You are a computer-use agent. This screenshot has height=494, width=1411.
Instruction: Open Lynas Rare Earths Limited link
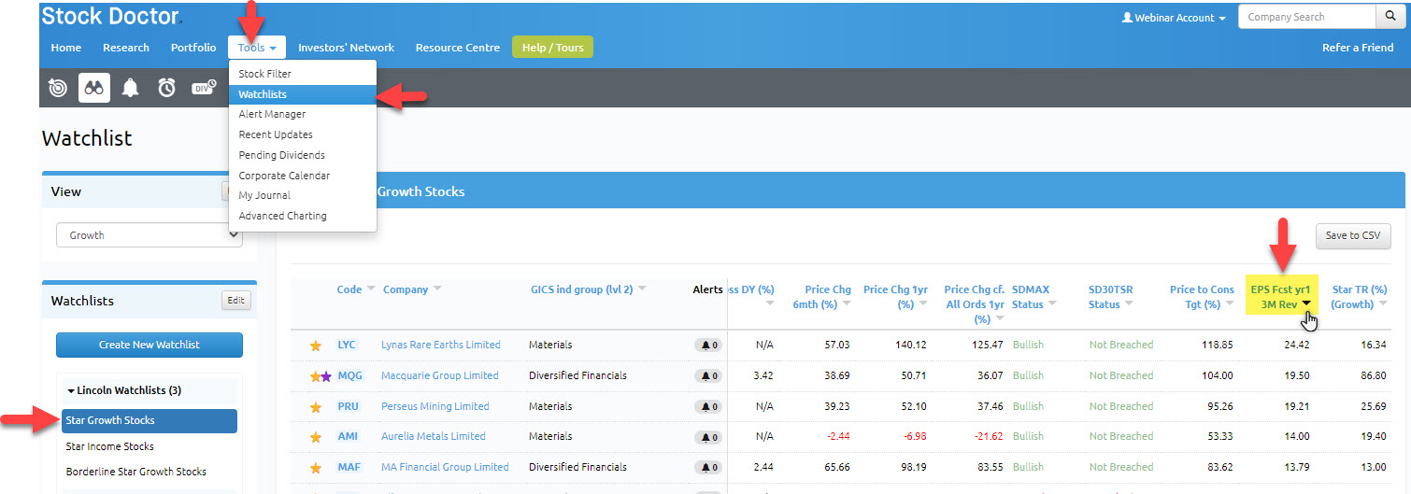(441, 346)
